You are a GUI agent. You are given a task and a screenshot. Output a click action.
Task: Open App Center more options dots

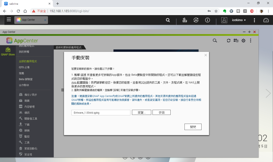coord(251,40)
